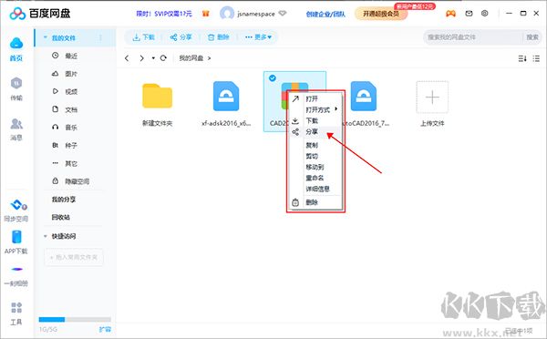Open the mail envelope icon
The image size is (547, 339).
coord(469,14)
